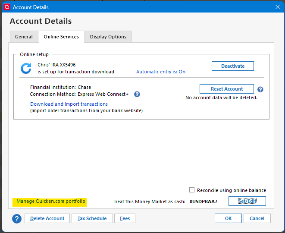This screenshot has height=233, width=285.
Task: Open the Tax Schedule button
Action: [92, 218]
